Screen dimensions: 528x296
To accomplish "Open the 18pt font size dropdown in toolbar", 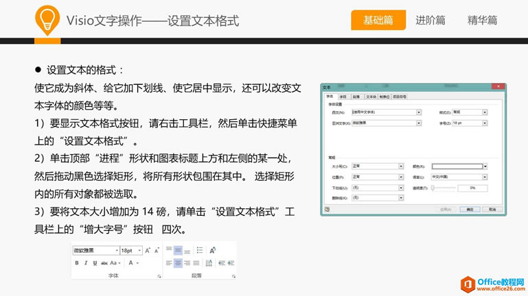I will (x=139, y=251).
